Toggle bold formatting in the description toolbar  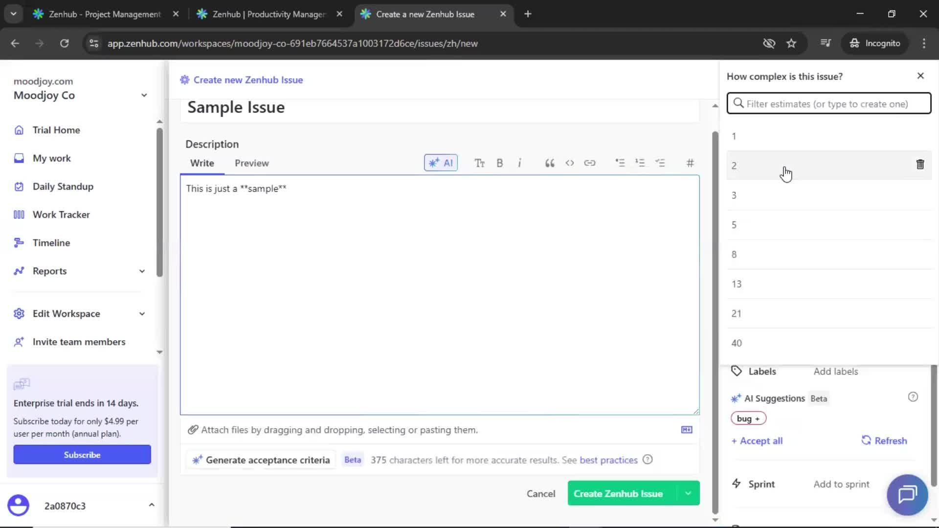[499, 163]
